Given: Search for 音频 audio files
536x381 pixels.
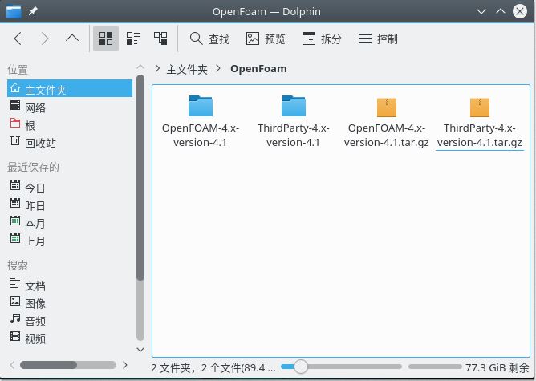Looking at the screenshot, I should point(70,321).
